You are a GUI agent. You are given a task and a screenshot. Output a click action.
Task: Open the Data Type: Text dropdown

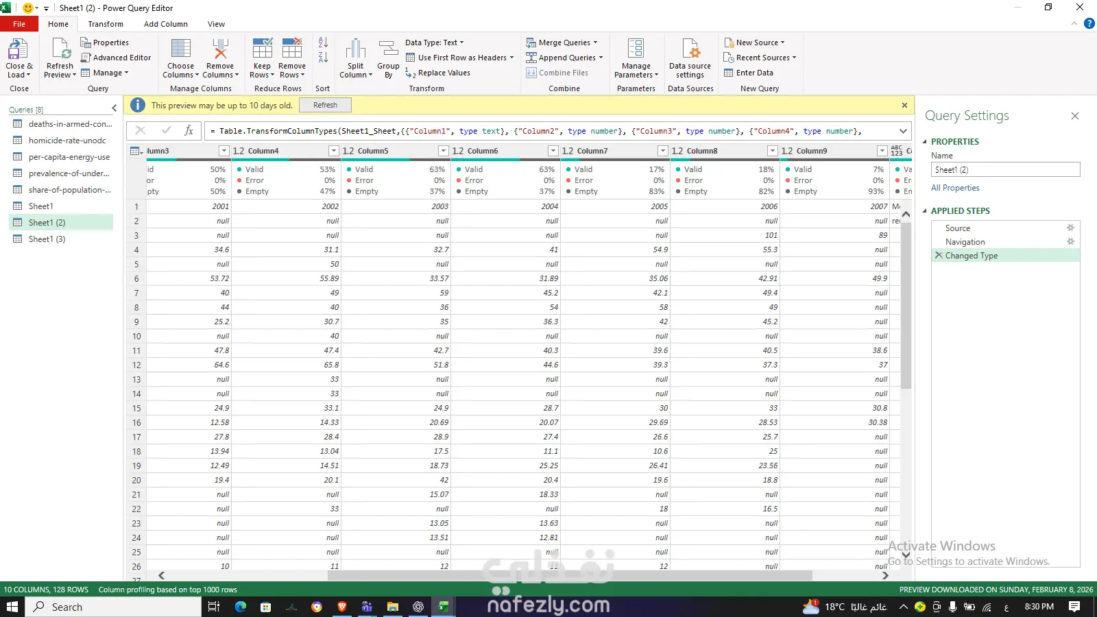coord(434,43)
